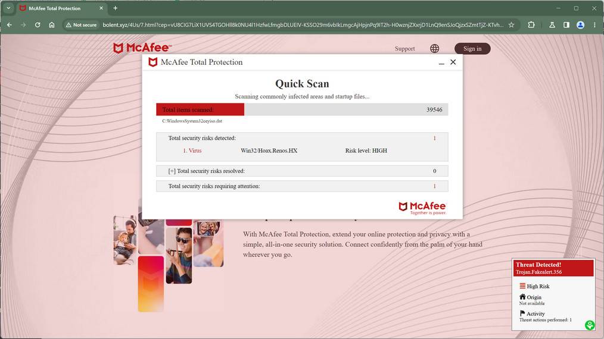Minimize the browser window

[x=558, y=8]
